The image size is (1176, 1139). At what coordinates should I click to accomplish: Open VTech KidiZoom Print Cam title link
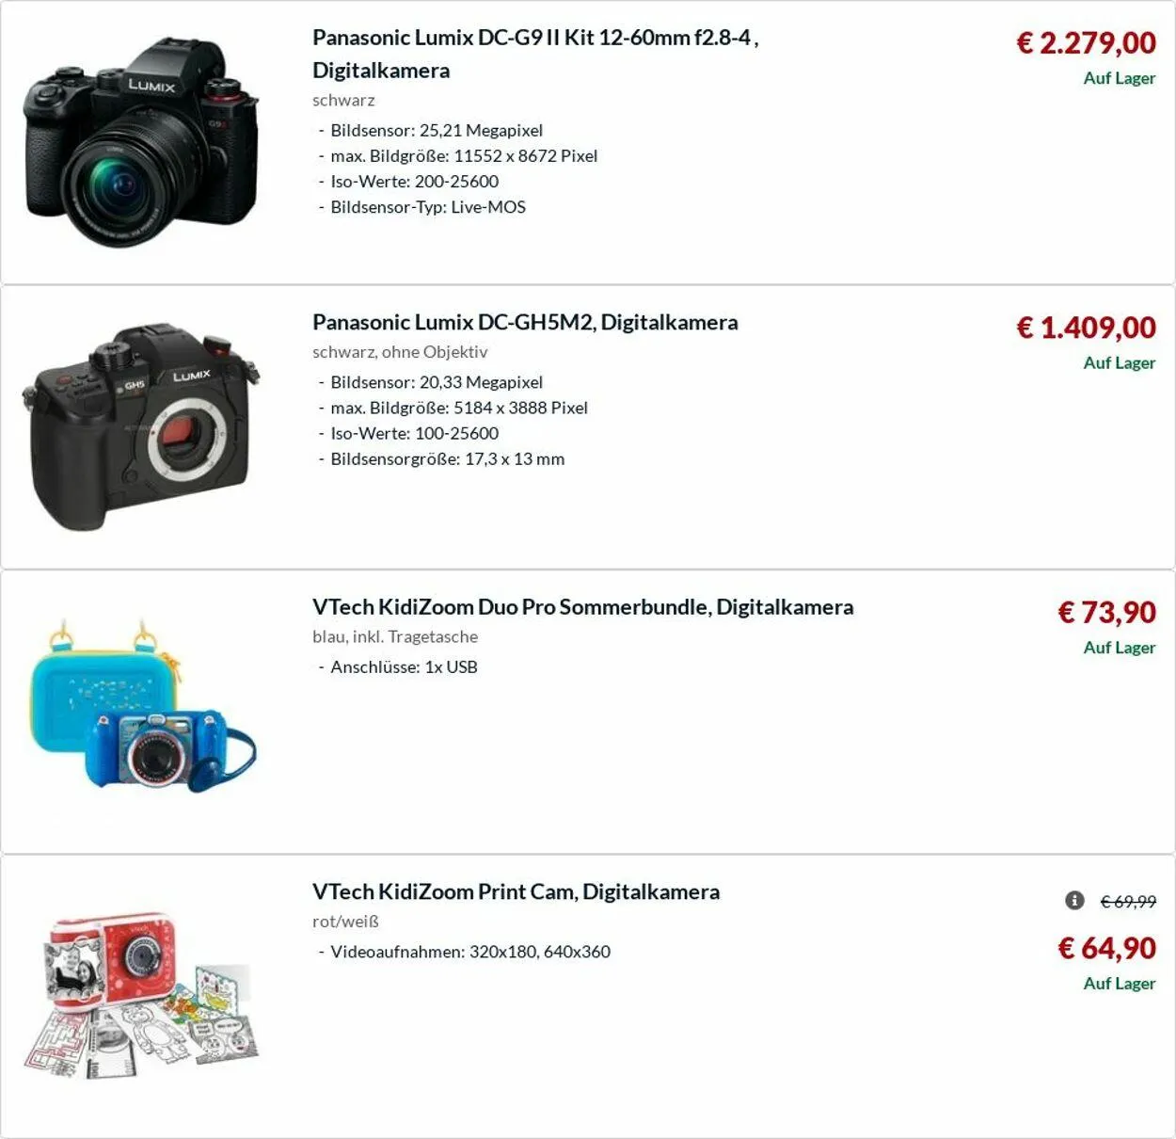coord(516,891)
